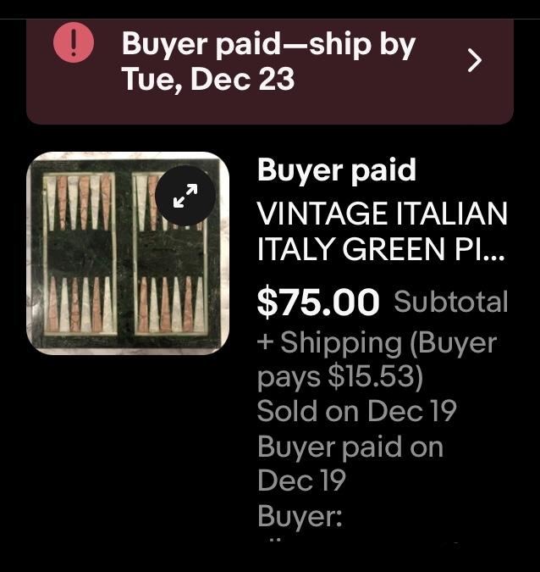Open the "VINTAGE ITALIAN" listing title line
The width and height of the screenshot is (540, 572).
coord(382,214)
